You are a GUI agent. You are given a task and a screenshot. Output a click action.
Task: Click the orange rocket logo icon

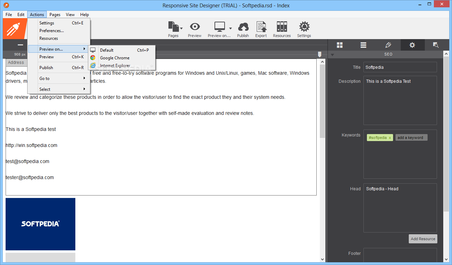tap(15, 29)
